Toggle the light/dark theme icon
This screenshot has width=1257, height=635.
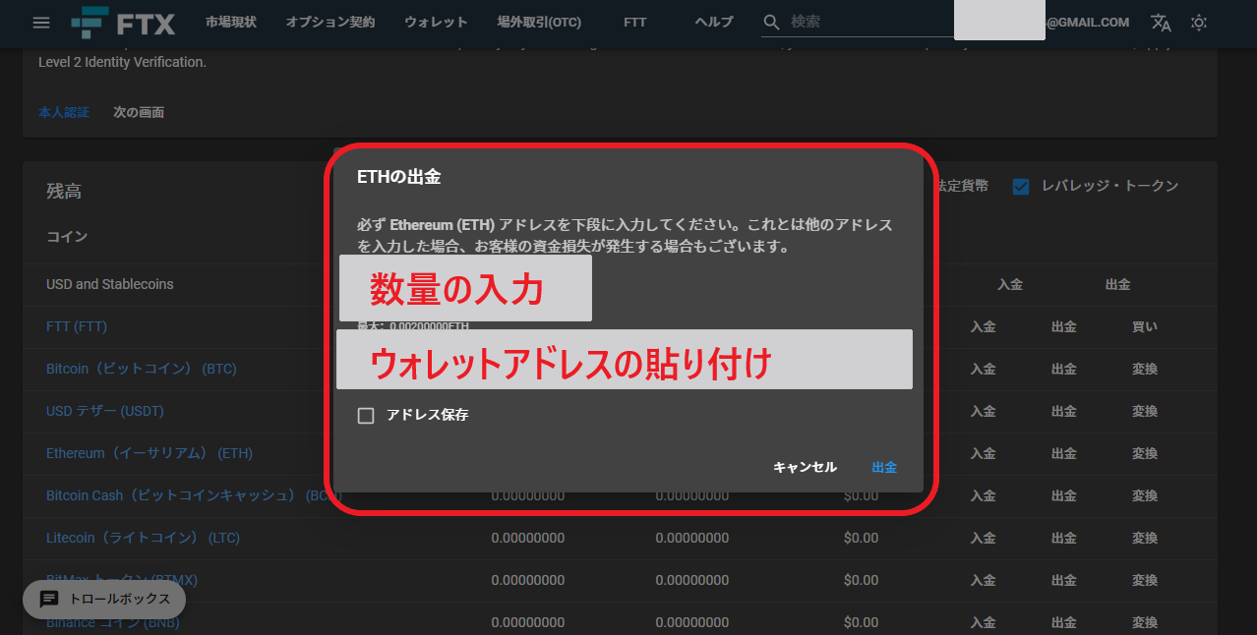(x=1199, y=22)
